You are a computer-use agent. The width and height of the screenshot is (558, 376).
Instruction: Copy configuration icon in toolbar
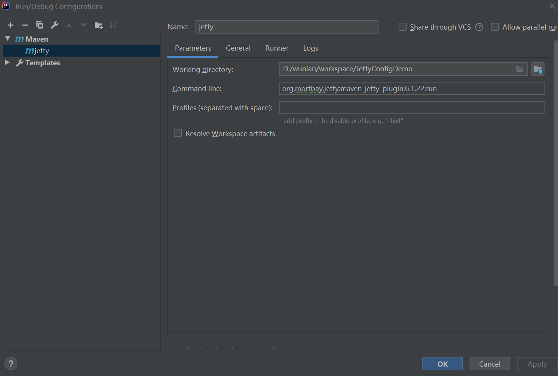tap(40, 25)
